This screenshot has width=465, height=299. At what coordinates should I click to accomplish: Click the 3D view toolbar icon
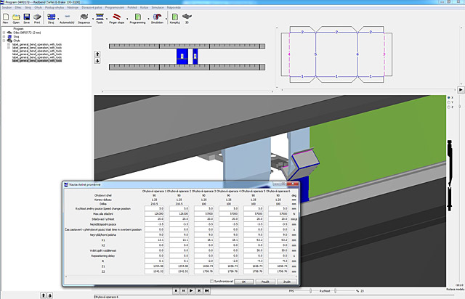pos(187,17)
